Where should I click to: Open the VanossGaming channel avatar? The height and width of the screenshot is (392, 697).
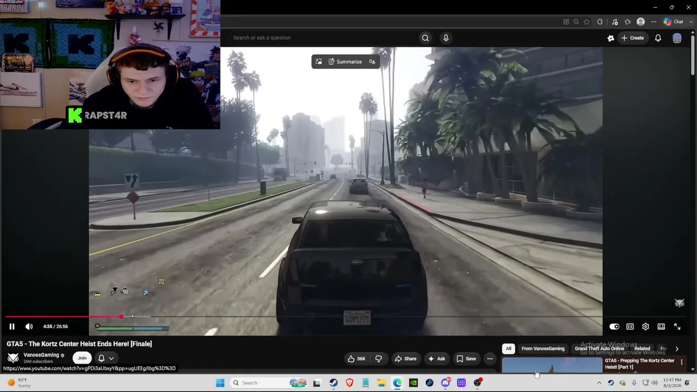tap(13, 358)
